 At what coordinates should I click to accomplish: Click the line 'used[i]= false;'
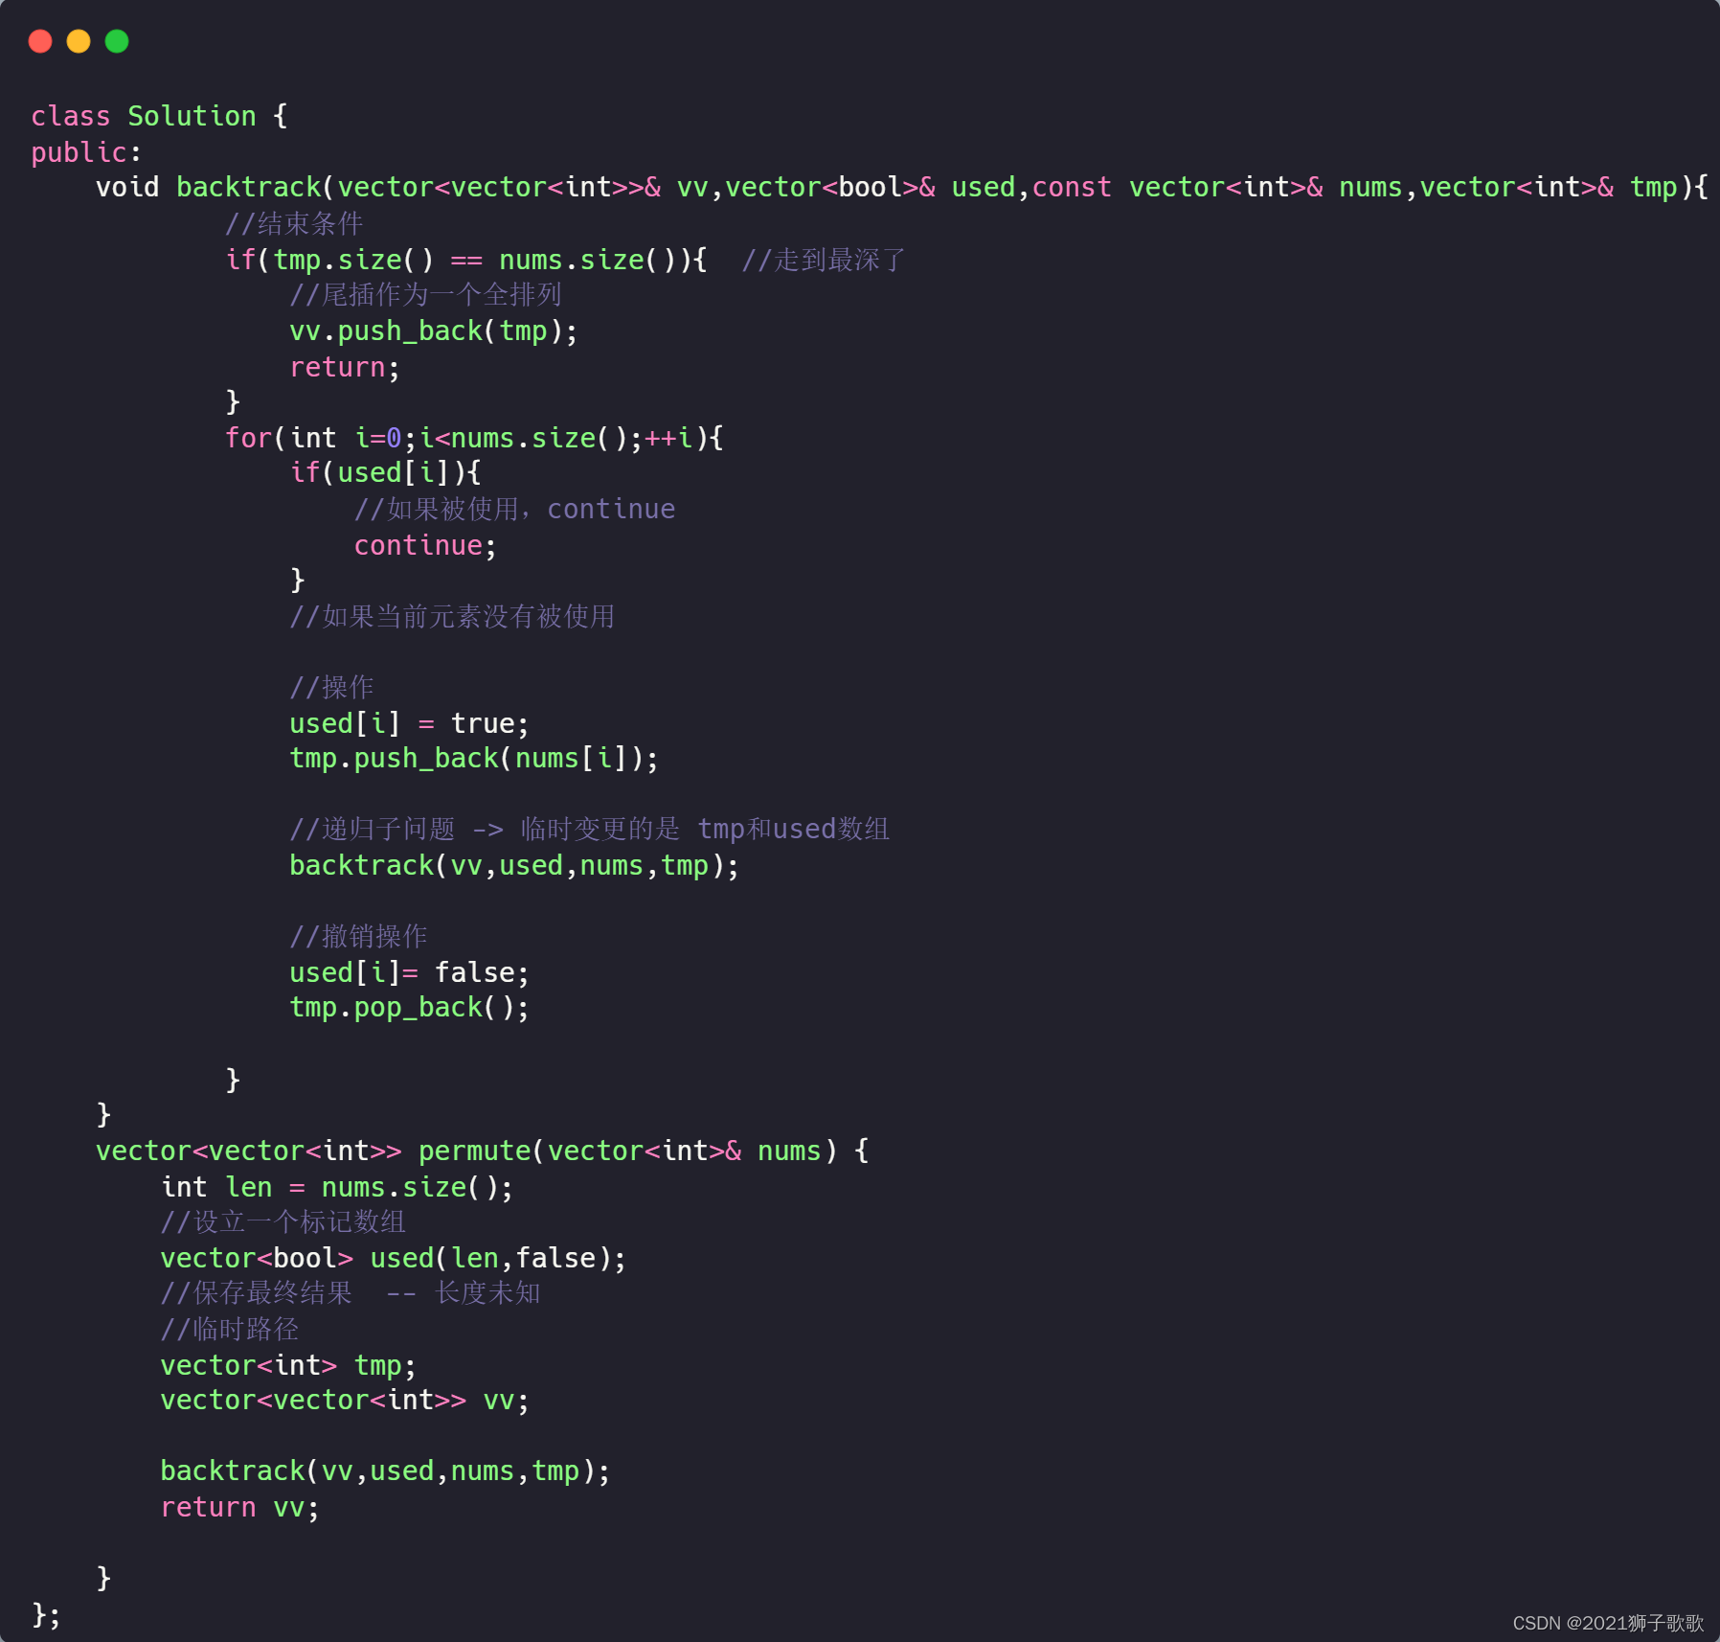click(409, 972)
